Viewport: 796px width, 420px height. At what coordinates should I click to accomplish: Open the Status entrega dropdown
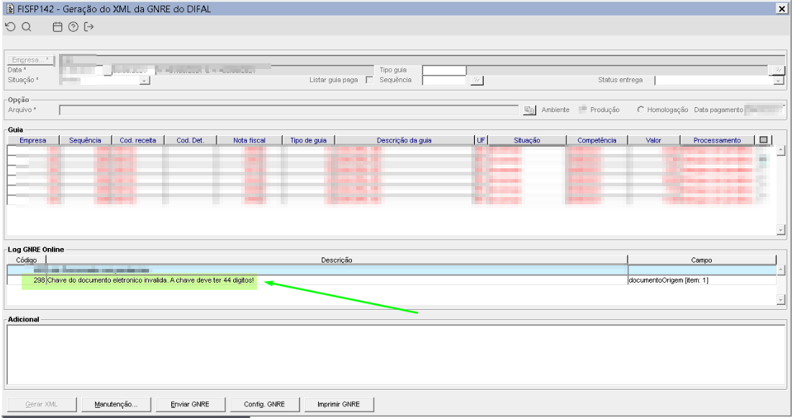[778, 81]
